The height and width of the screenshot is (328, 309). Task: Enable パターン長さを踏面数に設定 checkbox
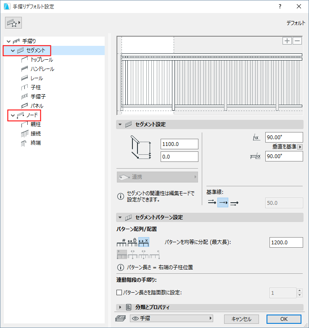coord(119,292)
